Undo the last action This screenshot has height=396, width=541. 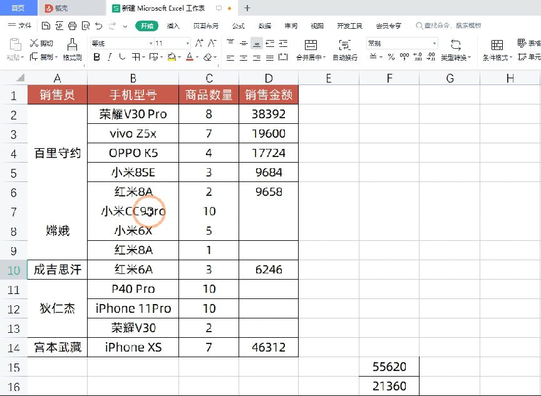click(x=99, y=26)
